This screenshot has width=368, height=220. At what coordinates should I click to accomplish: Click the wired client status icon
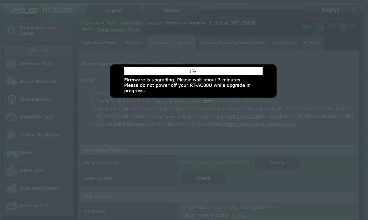click(x=342, y=27)
